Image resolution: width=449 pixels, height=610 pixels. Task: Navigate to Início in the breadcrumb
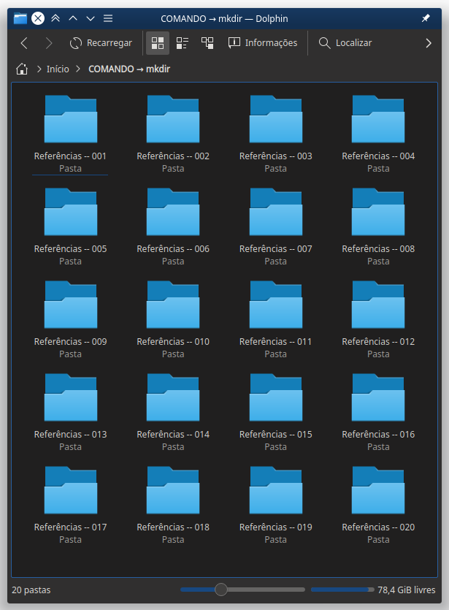[58, 69]
